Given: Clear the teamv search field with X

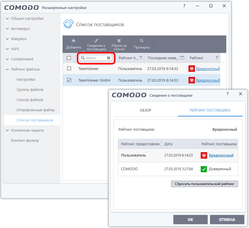Looking at the screenshot, I should (x=109, y=58).
